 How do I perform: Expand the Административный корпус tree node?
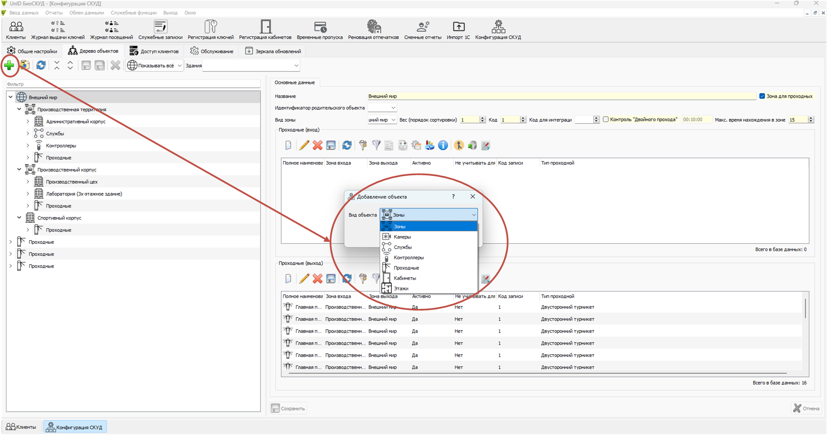tap(28, 121)
